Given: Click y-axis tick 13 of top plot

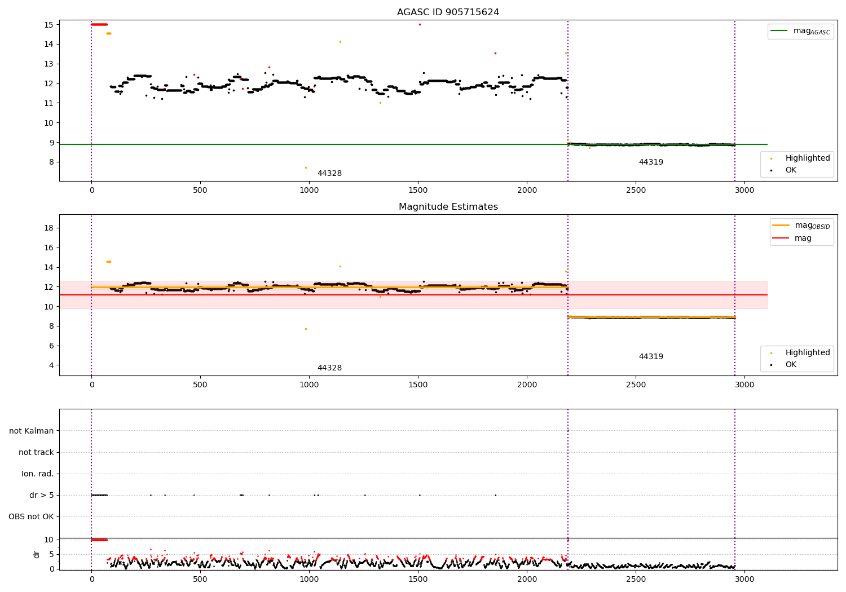Looking at the screenshot, I should pos(49,64).
